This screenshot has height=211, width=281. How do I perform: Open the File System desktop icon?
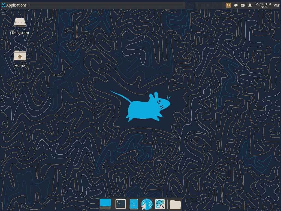(20, 22)
